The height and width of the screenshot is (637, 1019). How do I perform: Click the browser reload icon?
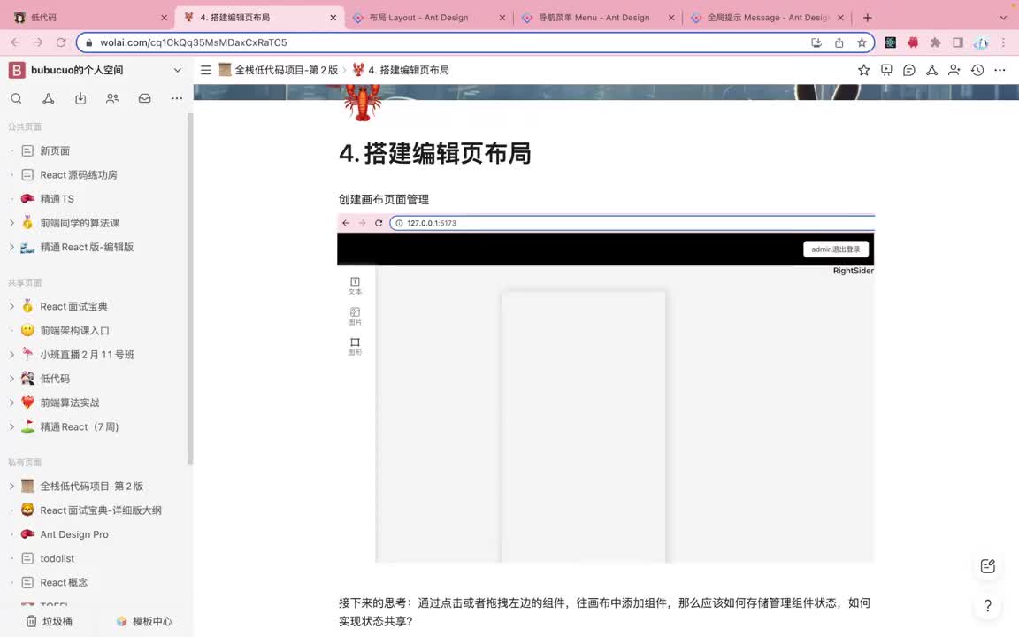[61, 42]
